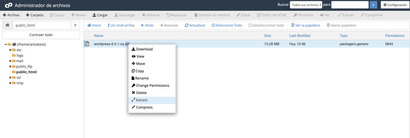Open Ver la papelera
The image size is (410, 138).
305,25
